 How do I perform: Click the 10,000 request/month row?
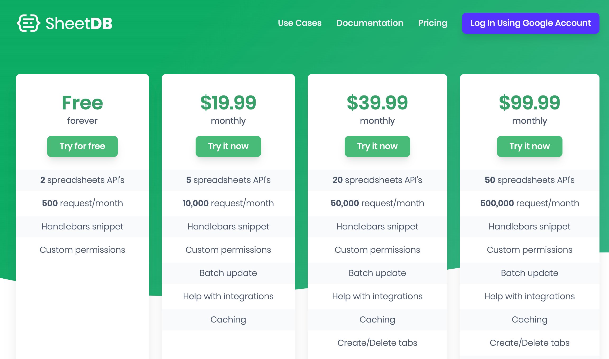tap(228, 203)
